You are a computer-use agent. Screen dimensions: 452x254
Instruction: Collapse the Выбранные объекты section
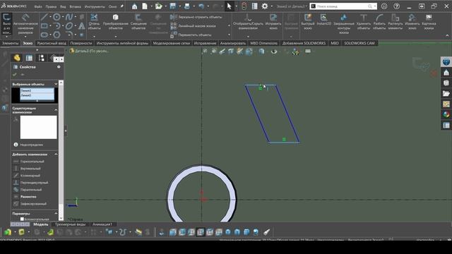56,84
